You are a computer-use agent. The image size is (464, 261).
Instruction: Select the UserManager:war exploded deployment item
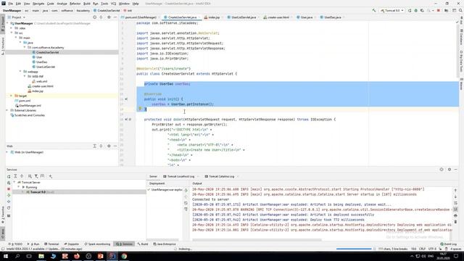coord(165,190)
